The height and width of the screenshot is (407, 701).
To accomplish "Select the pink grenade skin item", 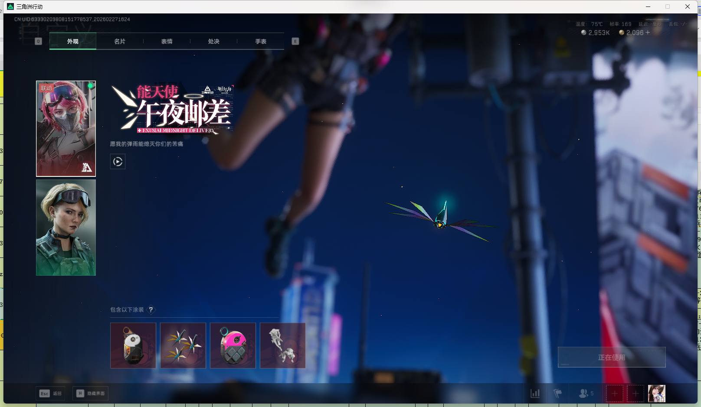I will (x=233, y=345).
